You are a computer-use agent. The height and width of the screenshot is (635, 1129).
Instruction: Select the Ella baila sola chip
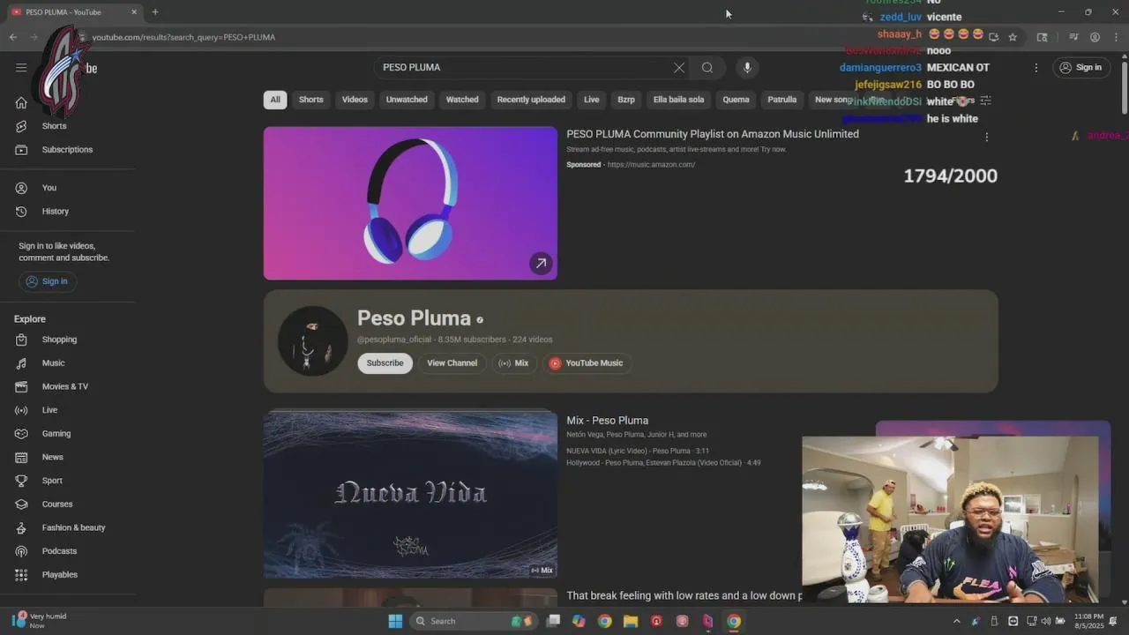click(678, 100)
